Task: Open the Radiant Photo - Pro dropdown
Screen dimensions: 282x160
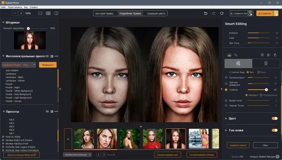Action: pos(19,65)
